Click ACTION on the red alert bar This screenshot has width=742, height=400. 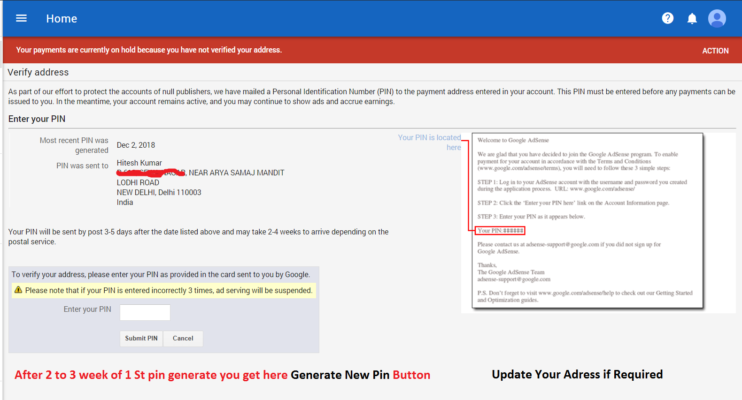[x=715, y=51]
